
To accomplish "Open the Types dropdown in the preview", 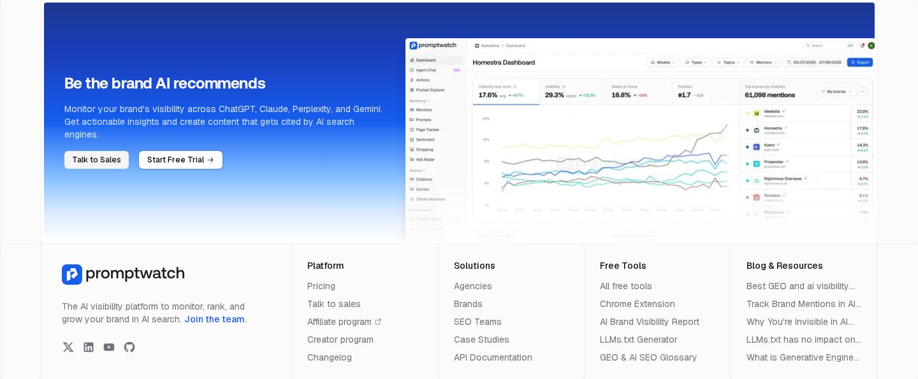I will coord(696,62).
